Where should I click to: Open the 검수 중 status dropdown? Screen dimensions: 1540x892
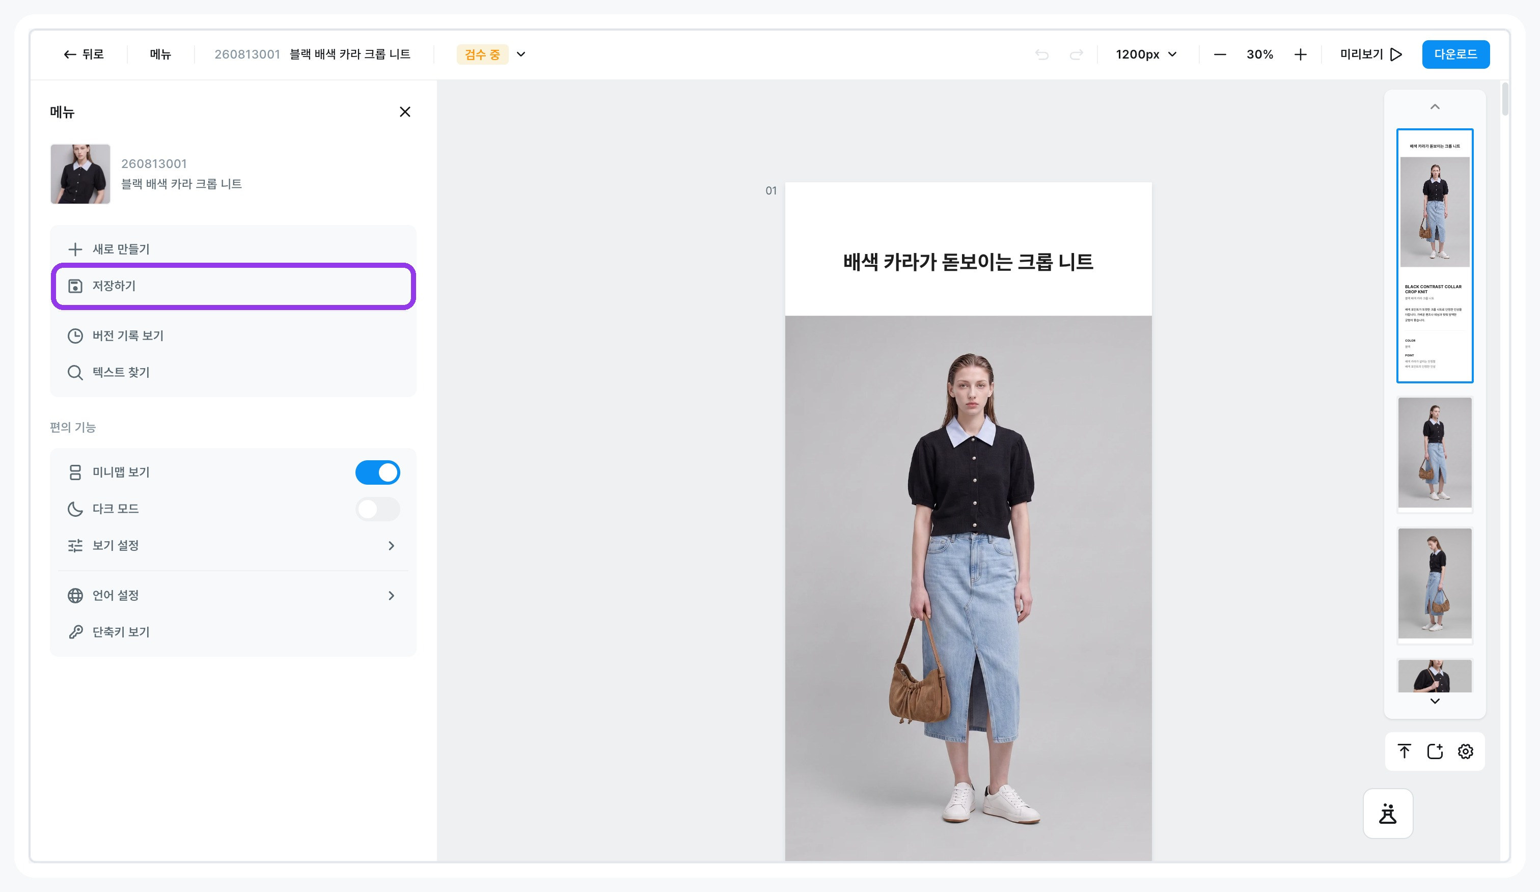coord(491,54)
